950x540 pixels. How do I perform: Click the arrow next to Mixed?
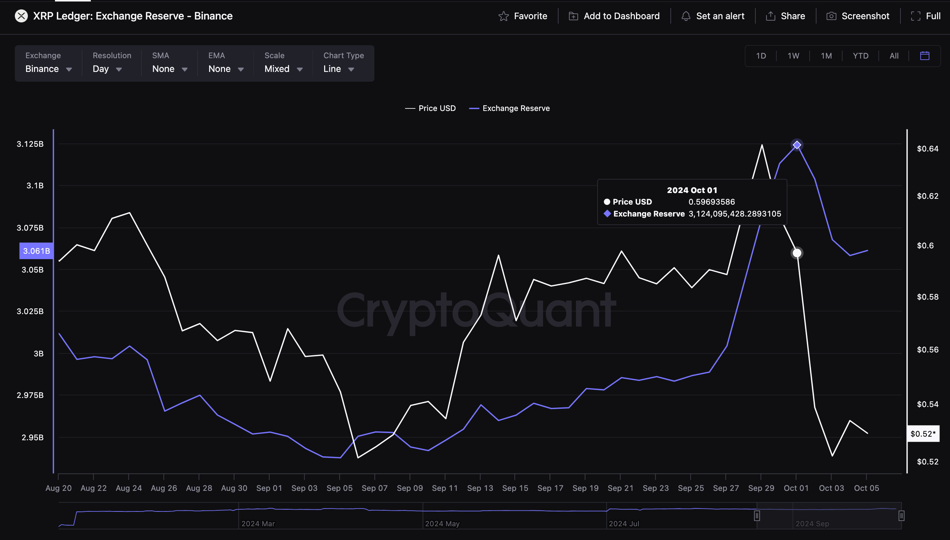click(x=300, y=69)
